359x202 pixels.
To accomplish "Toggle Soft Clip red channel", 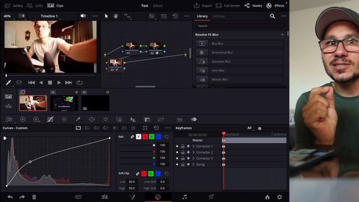I will pos(144,174).
